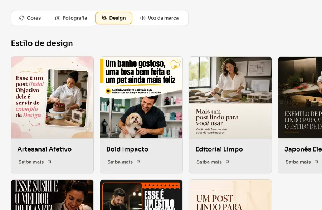322x210 pixels.
Task: Choose the orange 'Esse é um estilo' card
Action: [x=141, y=195]
